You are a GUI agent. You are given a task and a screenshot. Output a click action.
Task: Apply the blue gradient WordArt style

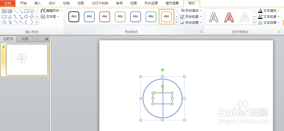point(213,17)
